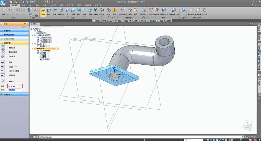The height and width of the screenshot is (141, 261).
Task: Click the view orientation cube in viewport
Action: point(247,125)
